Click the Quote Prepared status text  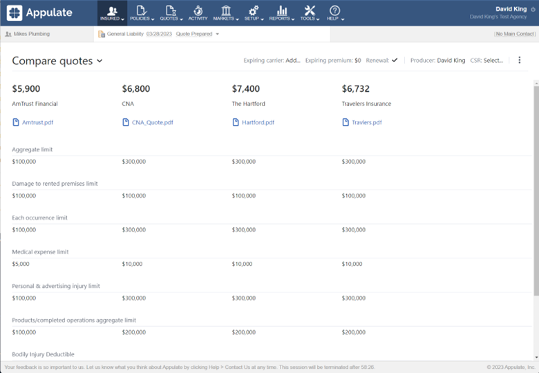[194, 34]
